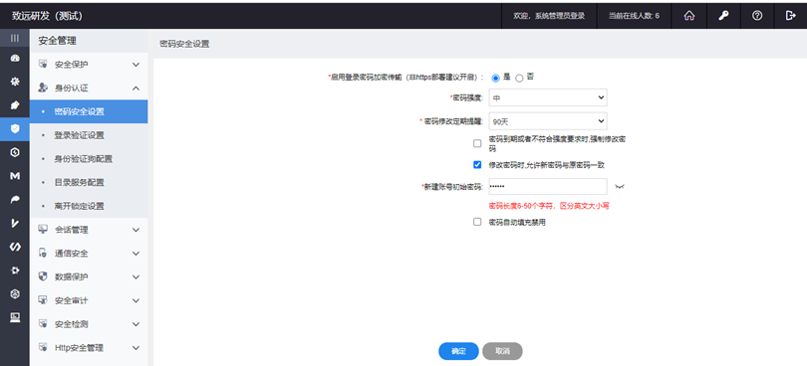
Task: Click the tag-shaped sidebar icon
Action: pos(15,104)
